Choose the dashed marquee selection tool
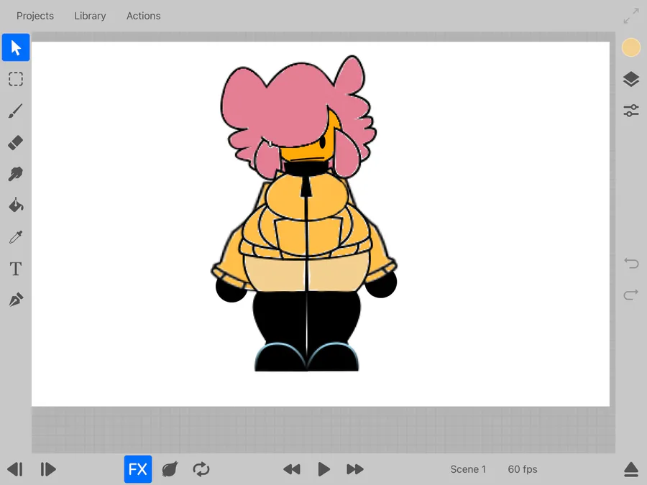Viewport: 647px width, 485px height. click(16, 79)
